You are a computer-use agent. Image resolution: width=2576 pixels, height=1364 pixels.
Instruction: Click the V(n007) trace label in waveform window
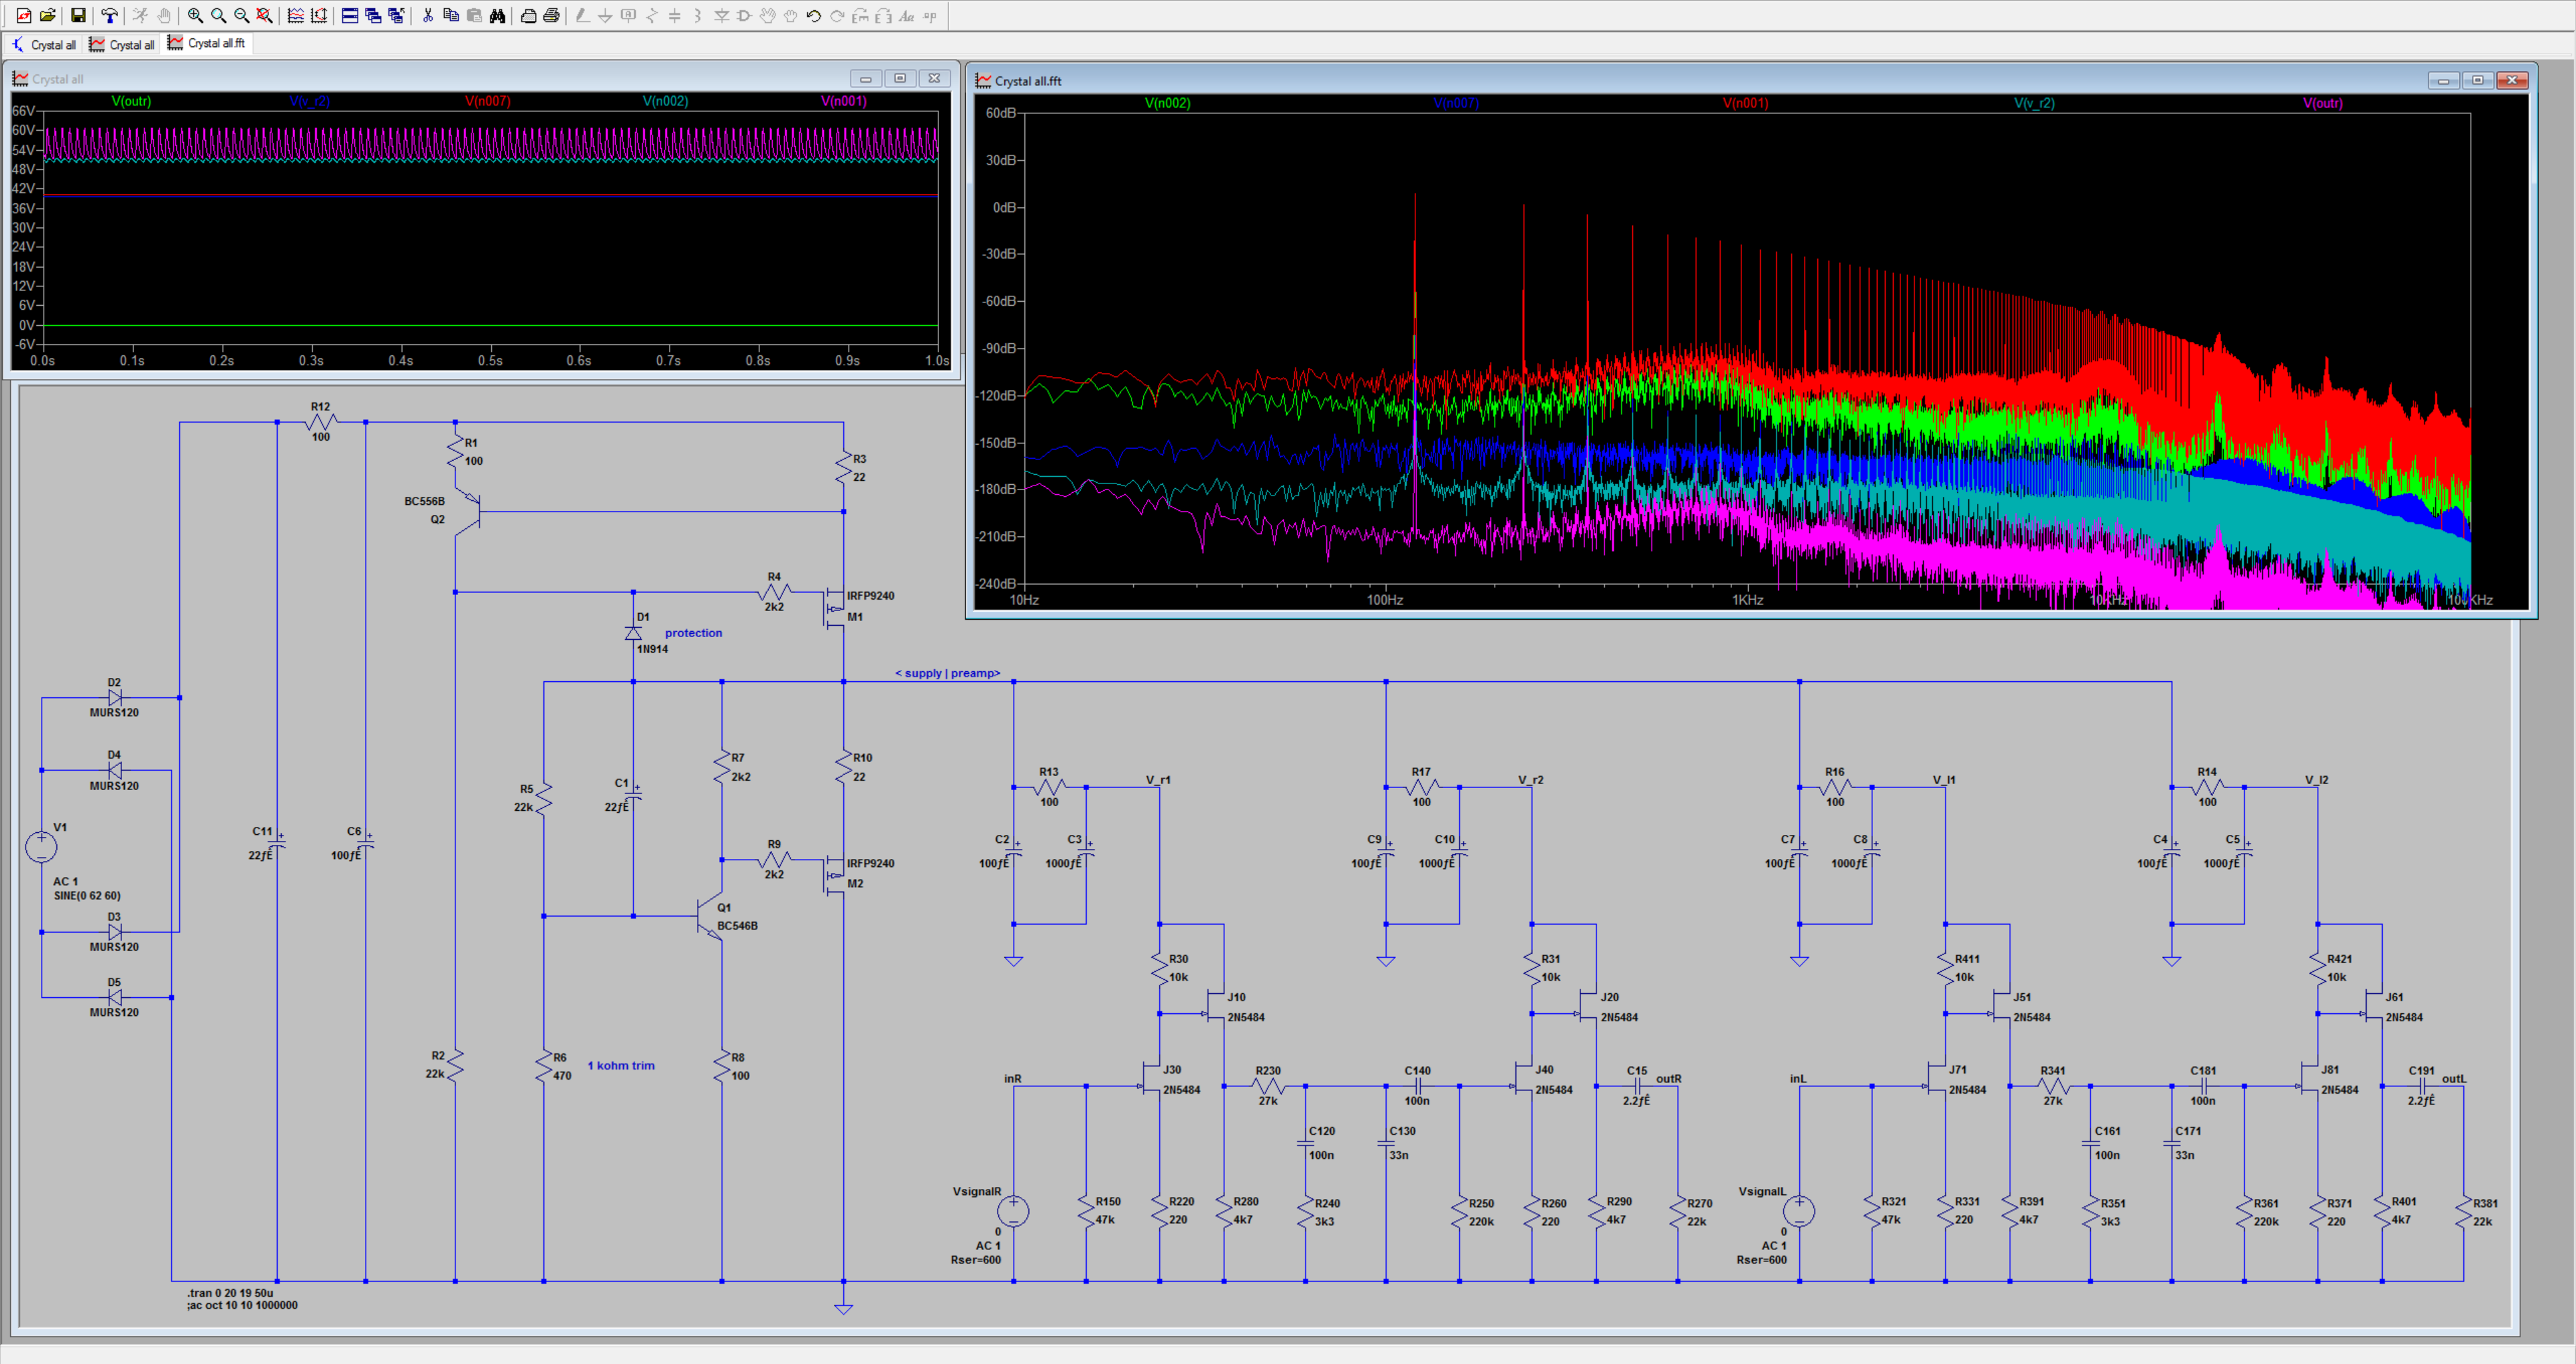click(488, 101)
